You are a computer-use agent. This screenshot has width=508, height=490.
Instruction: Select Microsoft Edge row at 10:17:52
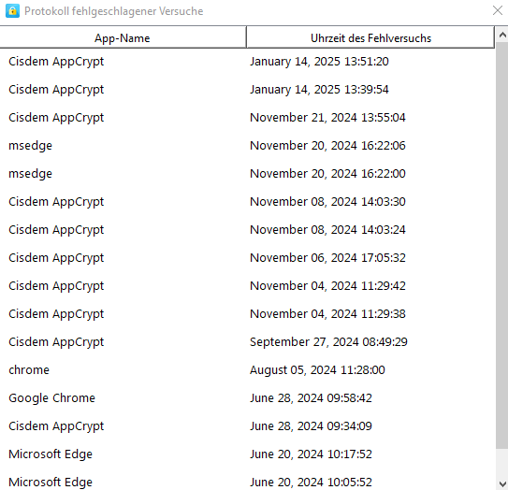pyautogui.click(x=247, y=454)
